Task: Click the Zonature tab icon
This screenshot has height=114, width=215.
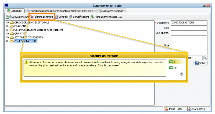Action: [x=9, y=11]
